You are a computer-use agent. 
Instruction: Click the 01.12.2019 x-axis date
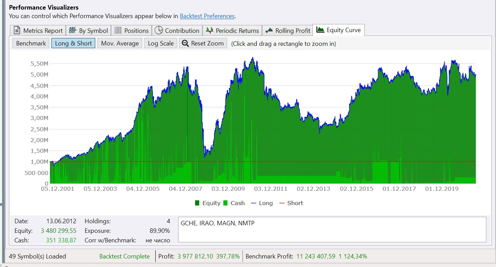pyautogui.click(x=442, y=189)
